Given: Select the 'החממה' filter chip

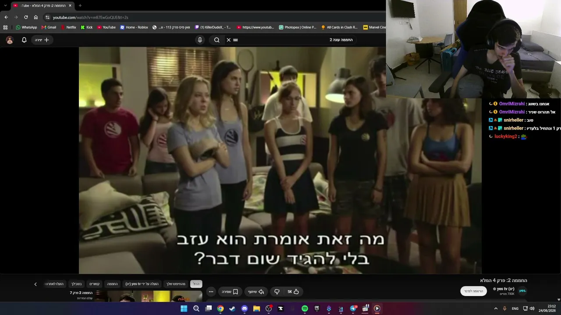Looking at the screenshot, I should point(113,284).
